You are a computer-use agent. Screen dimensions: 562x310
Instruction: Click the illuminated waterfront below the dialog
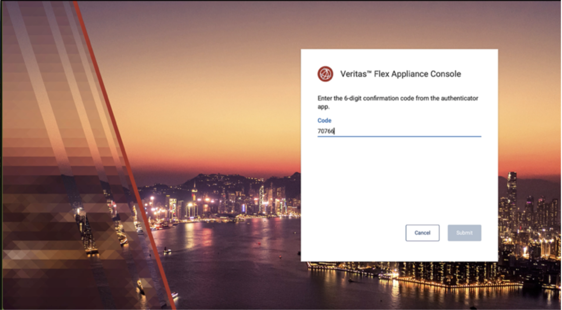coord(395,274)
